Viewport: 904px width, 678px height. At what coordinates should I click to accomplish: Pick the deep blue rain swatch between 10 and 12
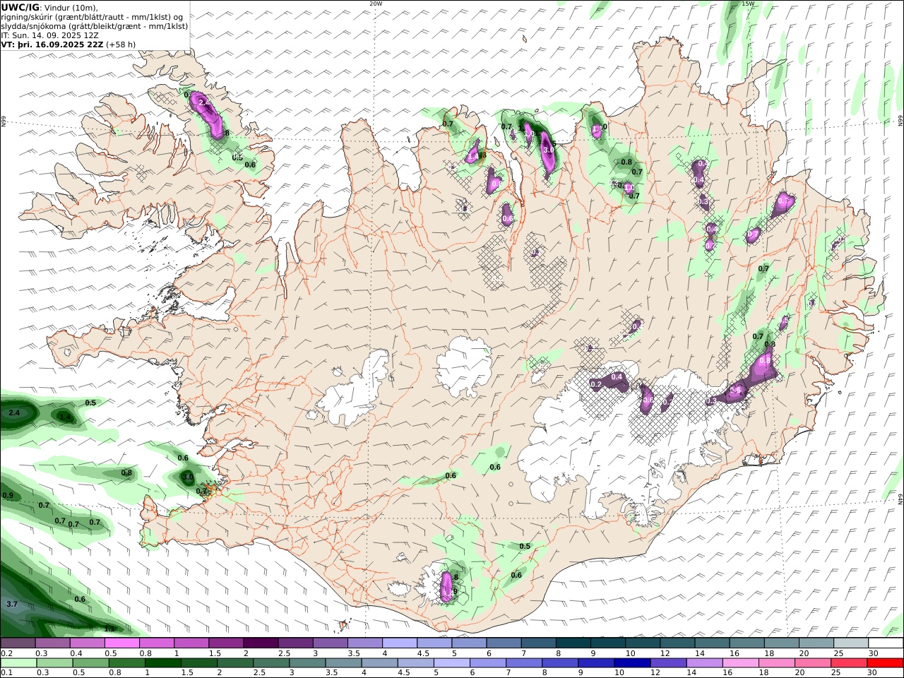(633, 663)
